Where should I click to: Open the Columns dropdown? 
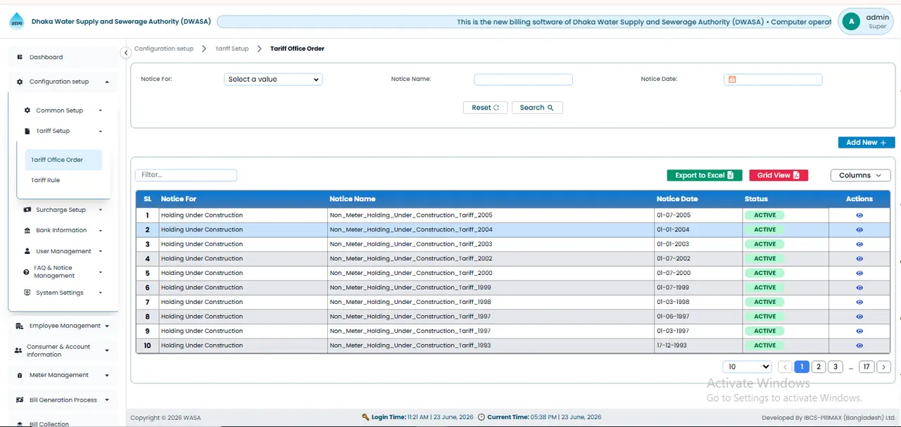[860, 175]
